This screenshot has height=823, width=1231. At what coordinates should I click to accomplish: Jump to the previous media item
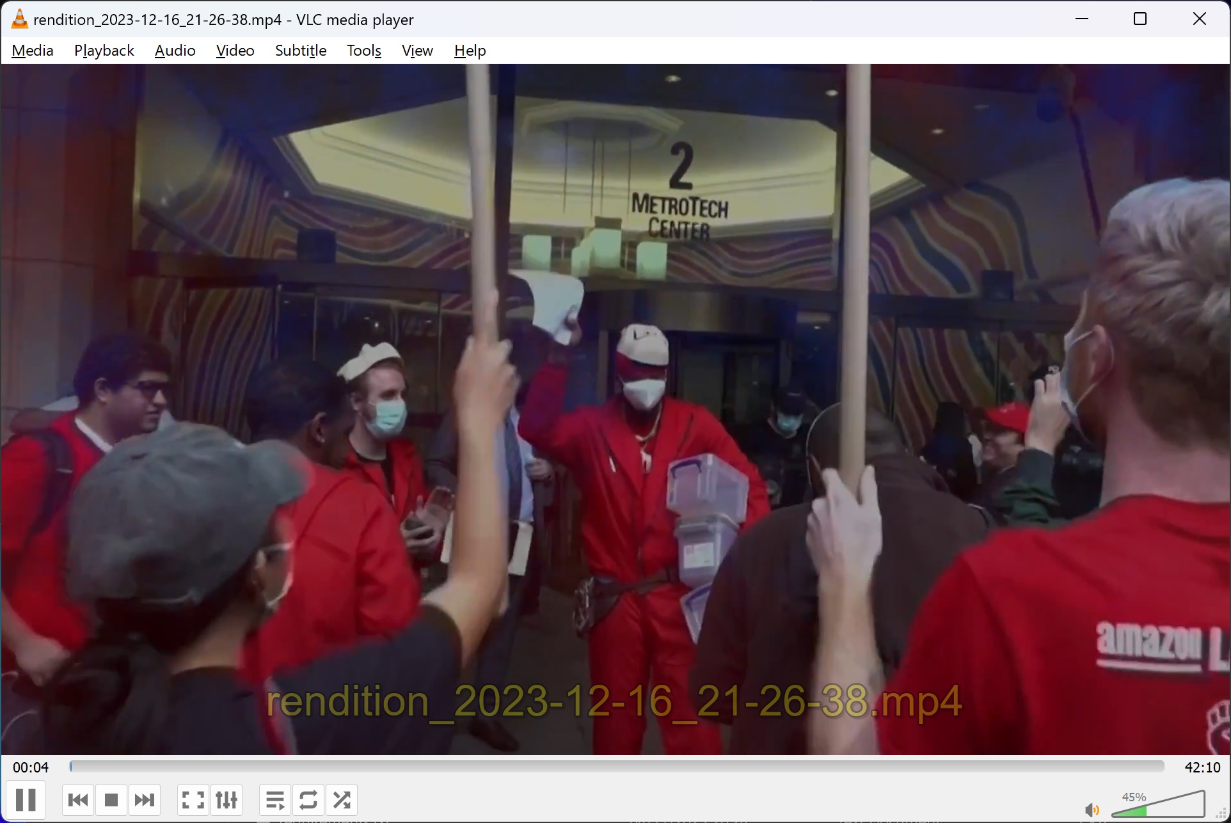[78, 800]
